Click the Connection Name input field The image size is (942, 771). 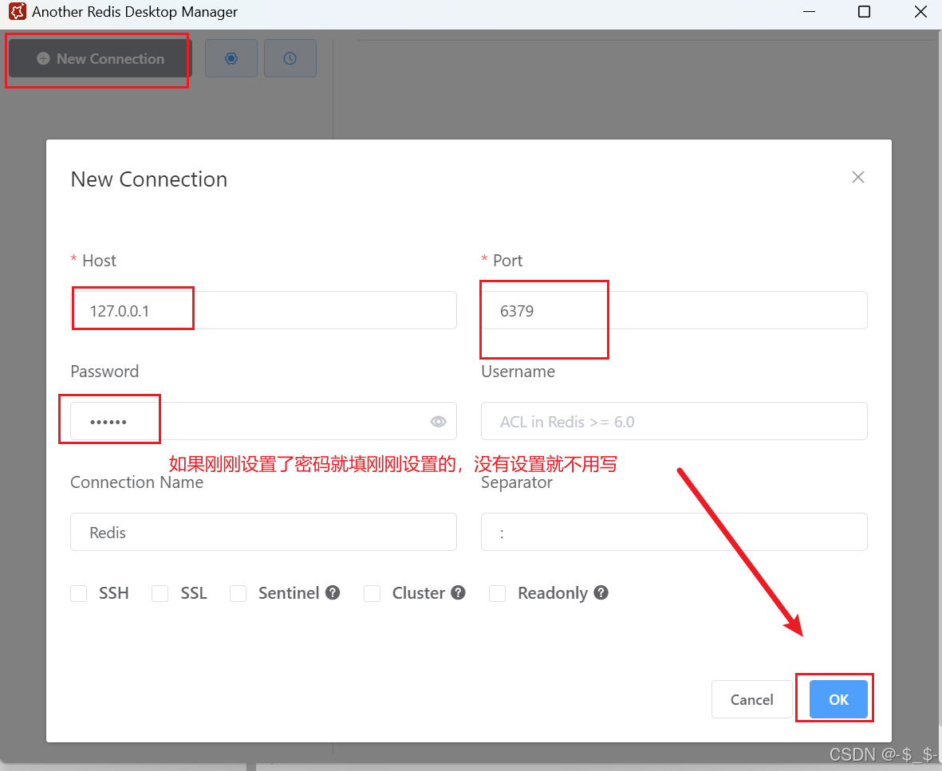tap(264, 532)
